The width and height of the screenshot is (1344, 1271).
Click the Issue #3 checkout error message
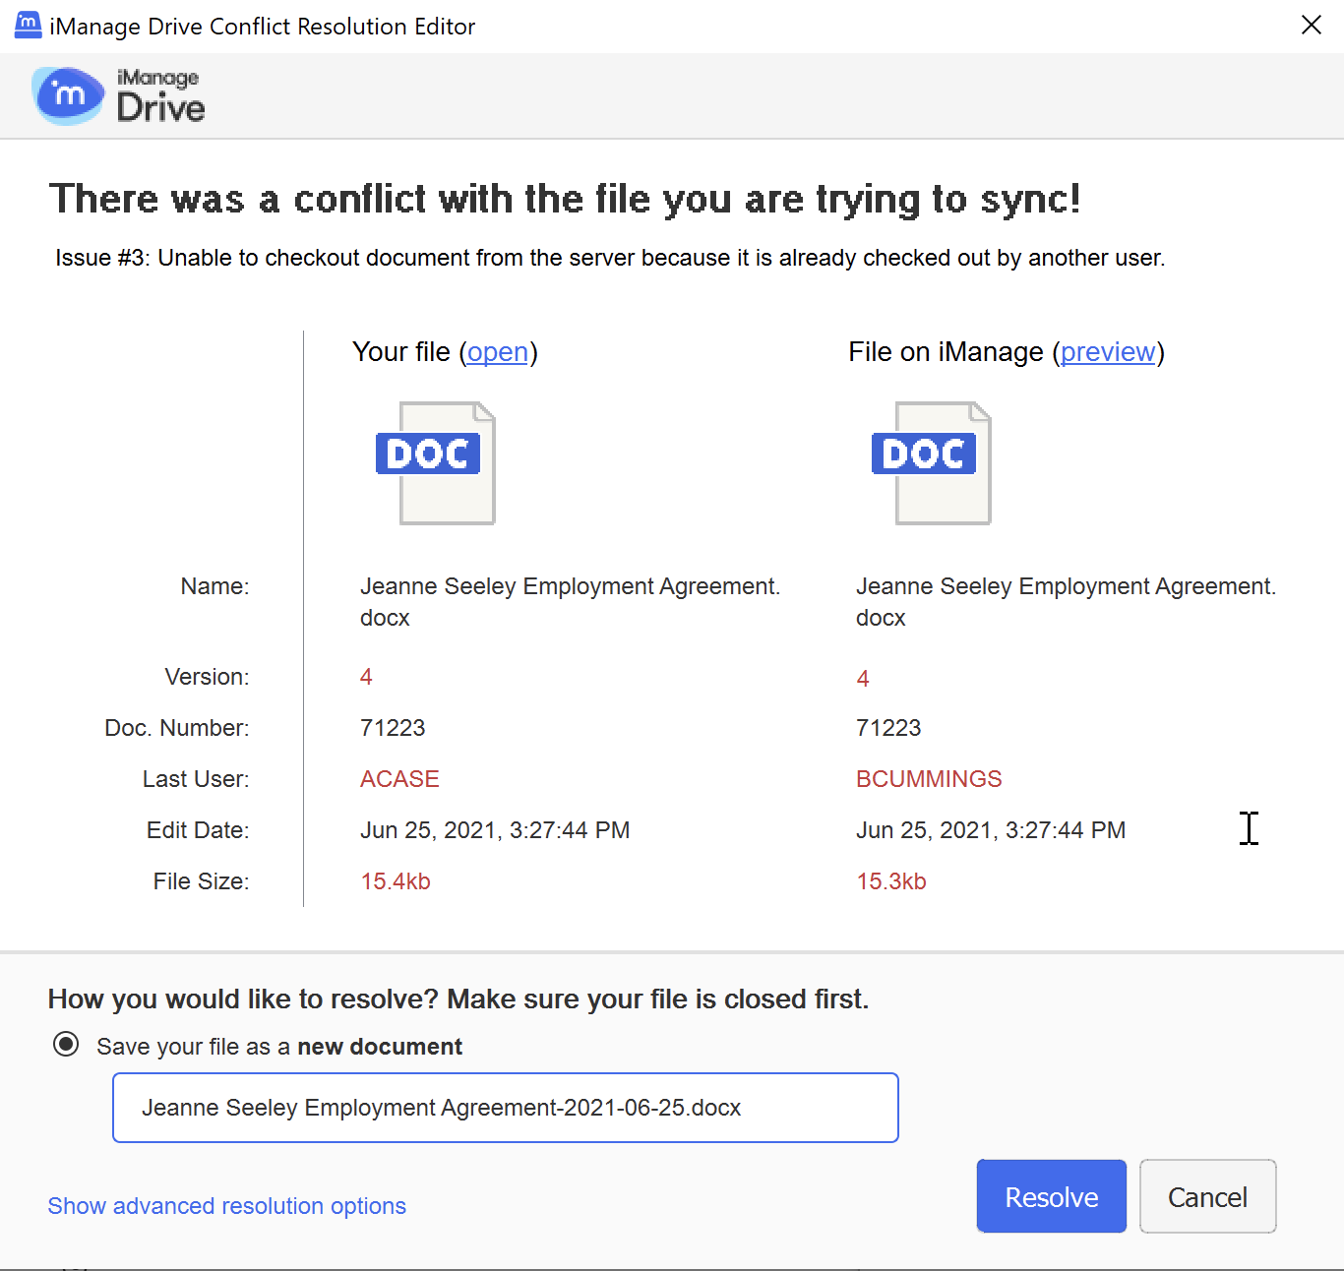[610, 258]
